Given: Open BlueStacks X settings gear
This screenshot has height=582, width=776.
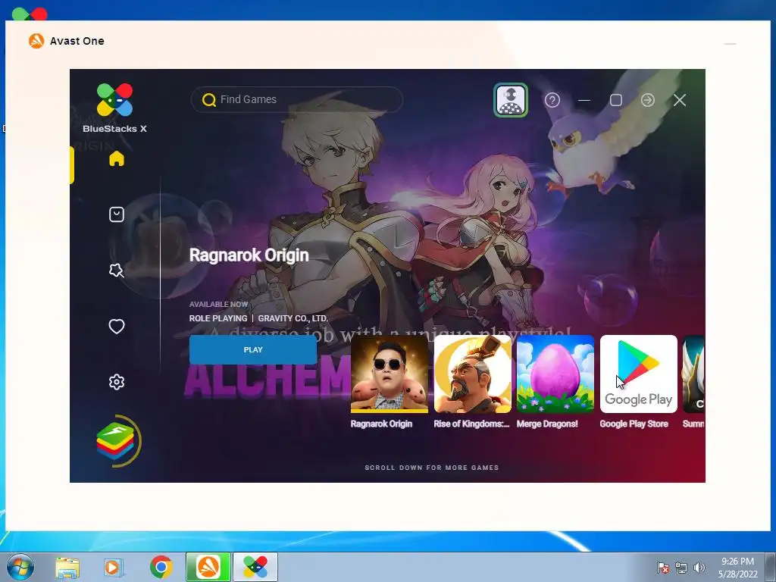Looking at the screenshot, I should [117, 382].
